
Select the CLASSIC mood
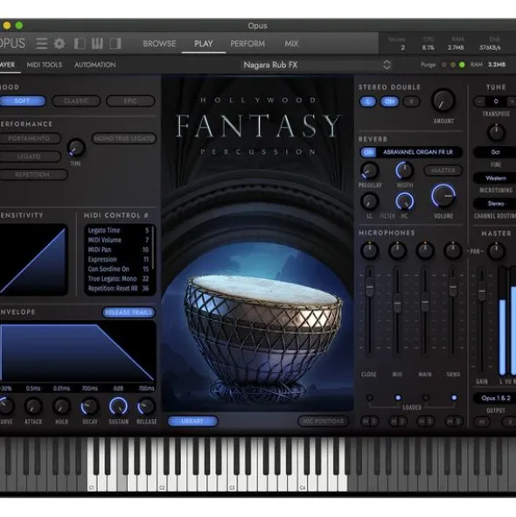(x=76, y=101)
